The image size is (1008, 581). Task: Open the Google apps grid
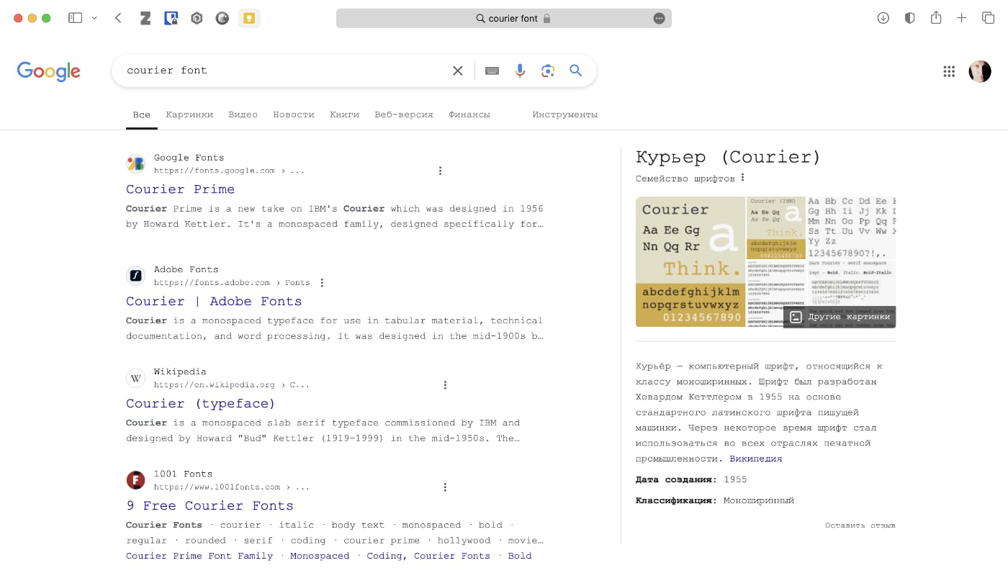tap(949, 71)
